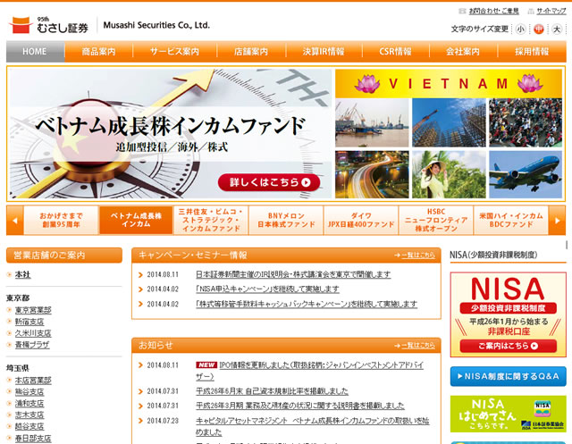
Task: Select the HSBCニューフロンティア株式オープン slide tab
Action: click(x=436, y=220)
